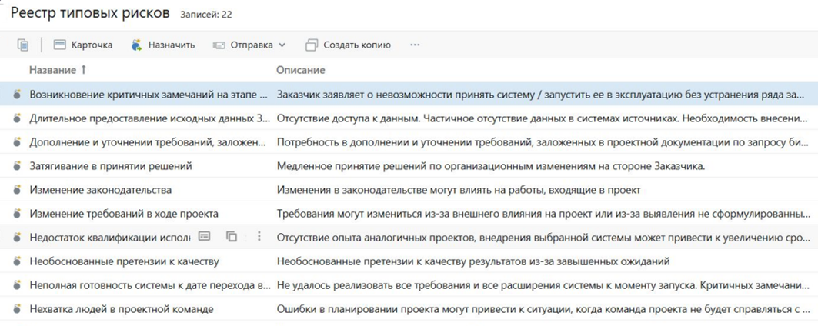
Task: Select Необоснованные претензии к качеству name
Action: (124, 261)
